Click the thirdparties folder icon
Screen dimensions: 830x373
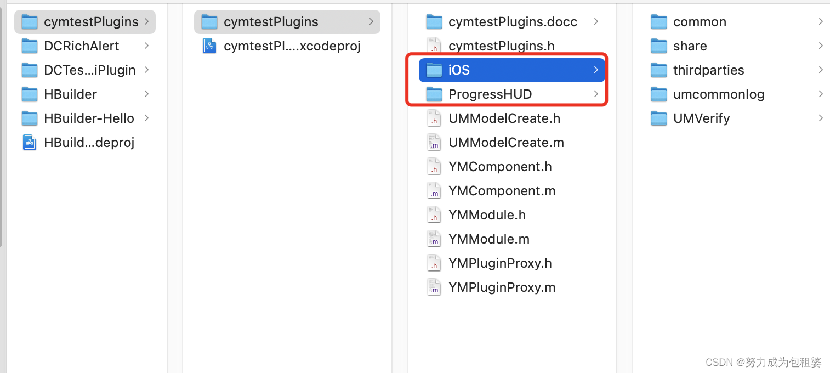pyautogui.click(x=658, y=70)
